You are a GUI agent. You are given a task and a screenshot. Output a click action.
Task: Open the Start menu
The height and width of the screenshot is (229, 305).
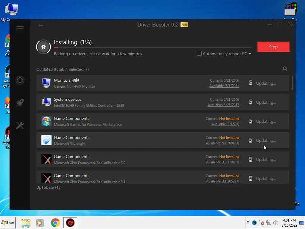coord(8,222)
